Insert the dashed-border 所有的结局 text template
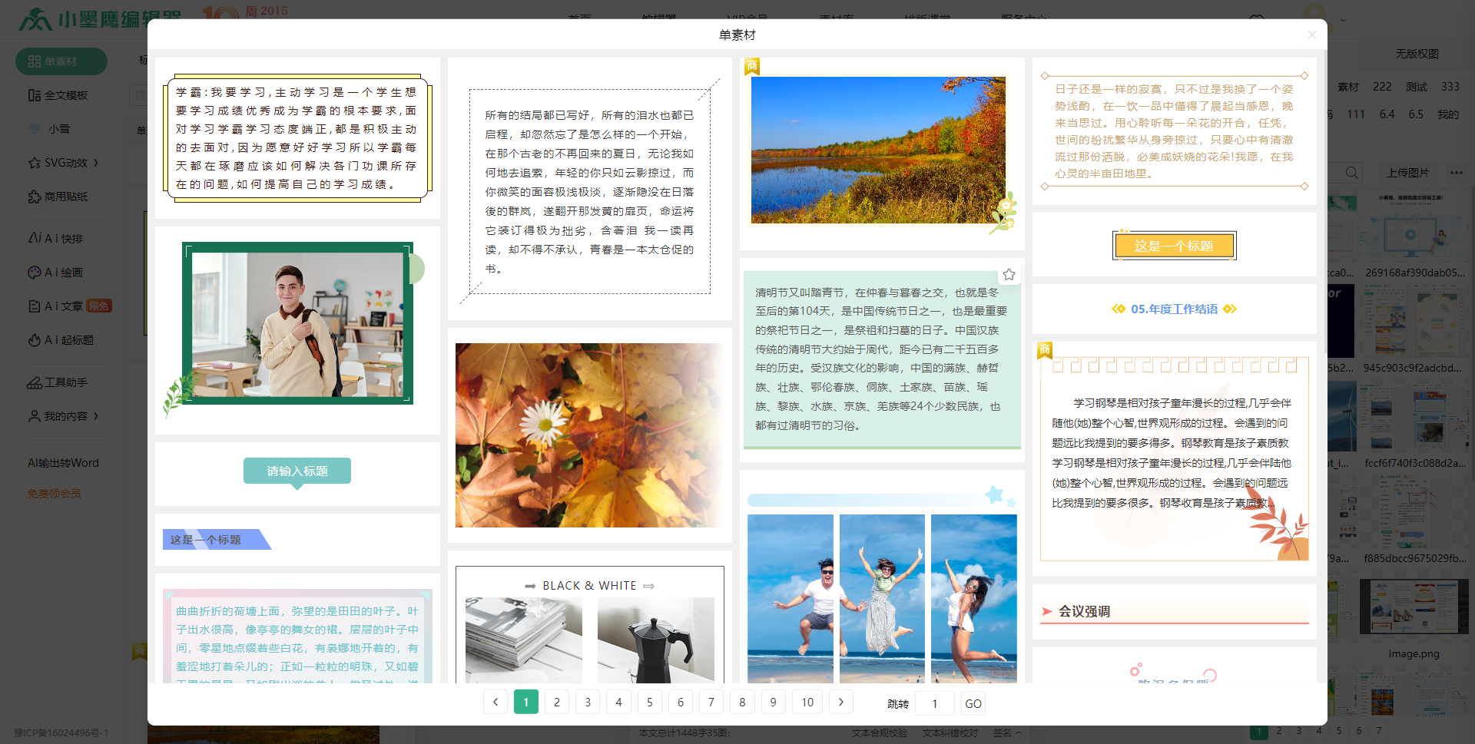This screenshot has width=1475, height=744. pyautogui.click(x=590, y=190)
